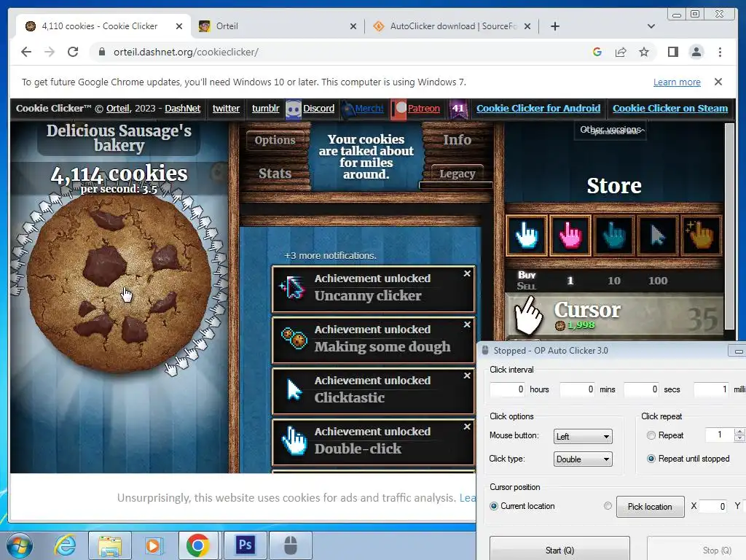Buy the pink cursor upgrade
Screen dimensions: 746x560
pos(570,236)
